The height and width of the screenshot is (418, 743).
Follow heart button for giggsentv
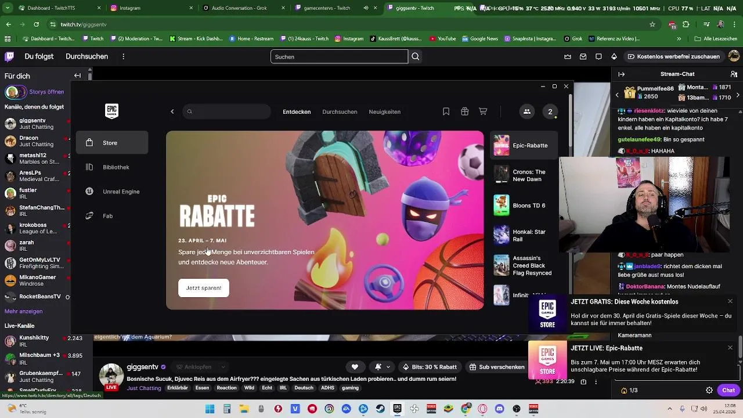pyautogui.click(x=355, y=367)
